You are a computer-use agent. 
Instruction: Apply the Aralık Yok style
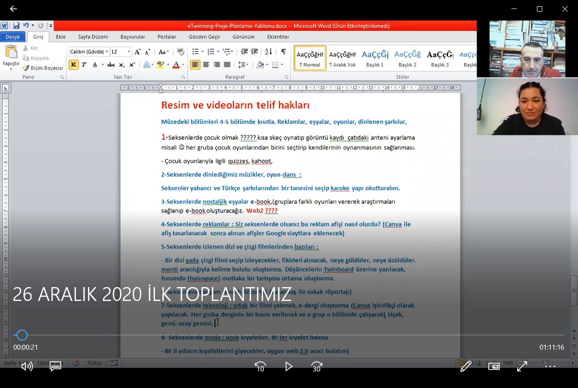[343, 58]
